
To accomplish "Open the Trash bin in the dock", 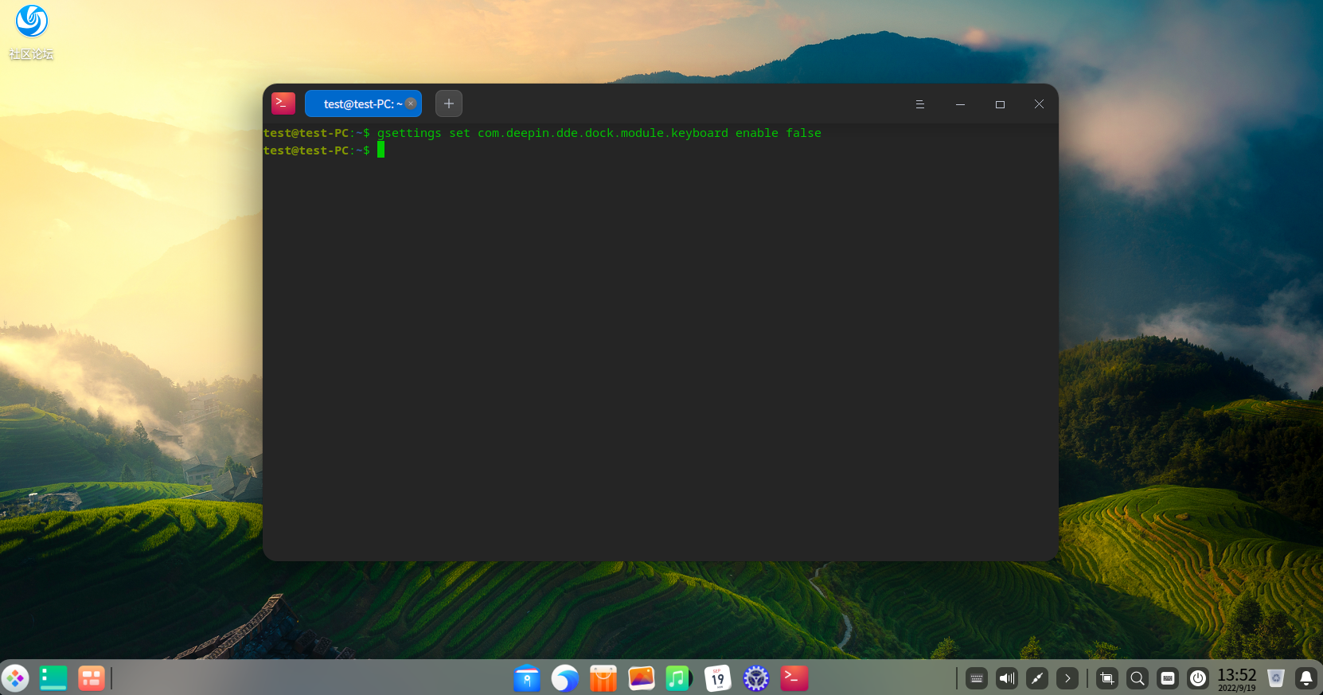I will (x=1276, y=678).
